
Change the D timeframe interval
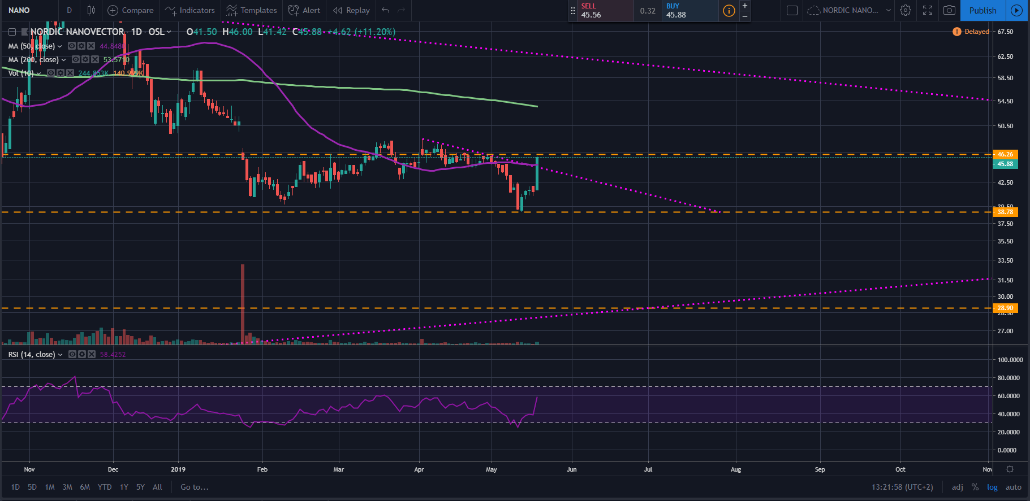(70, 10)
